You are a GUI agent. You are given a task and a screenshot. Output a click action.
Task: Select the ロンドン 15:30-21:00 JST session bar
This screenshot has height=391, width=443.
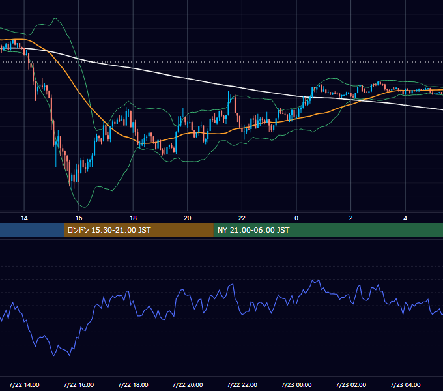(138, 230)
